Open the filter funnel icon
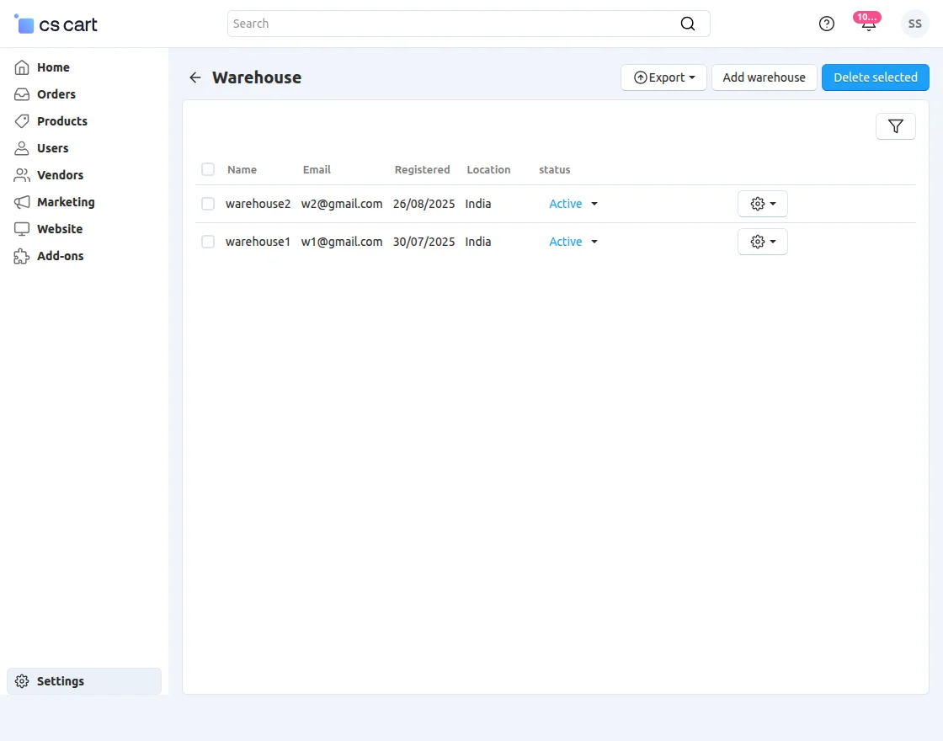Viewport: 943px width, 741px height. coord(895,126)
